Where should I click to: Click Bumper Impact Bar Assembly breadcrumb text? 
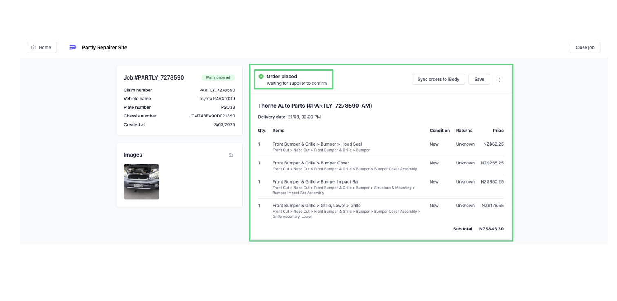(x=298, y=193)
